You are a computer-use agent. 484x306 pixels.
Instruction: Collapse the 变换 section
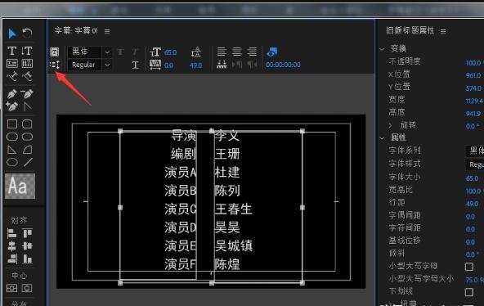click(x=382, y=49)
